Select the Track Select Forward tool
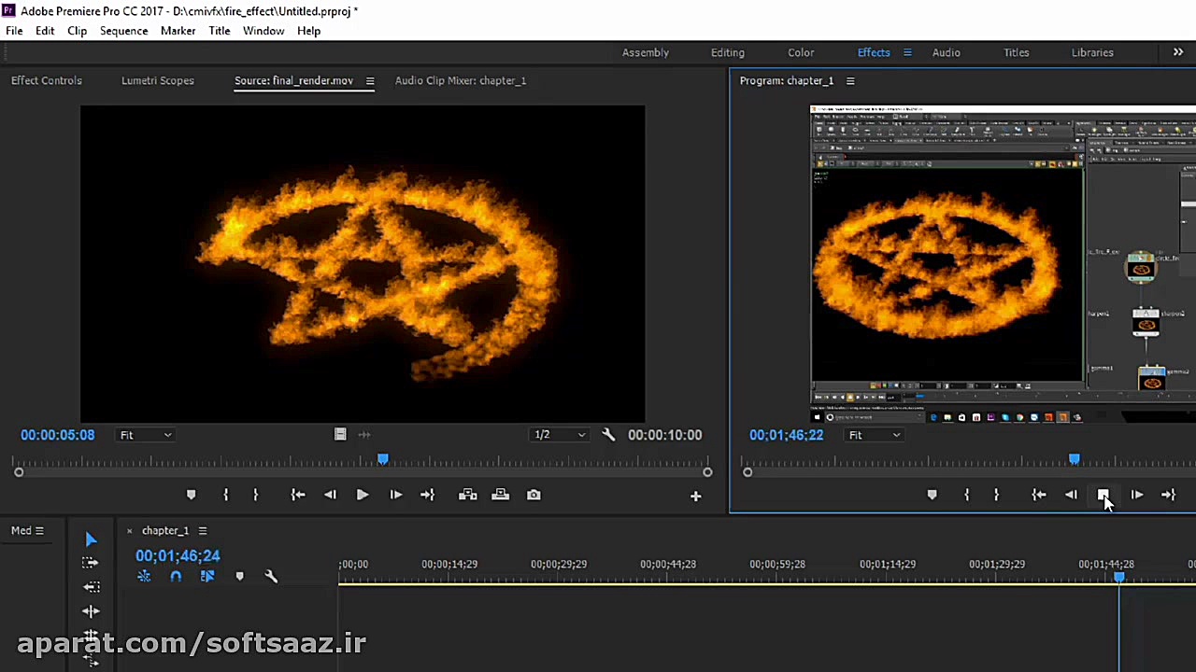This screenshot has width=1196, height=672. click(91, 563)
